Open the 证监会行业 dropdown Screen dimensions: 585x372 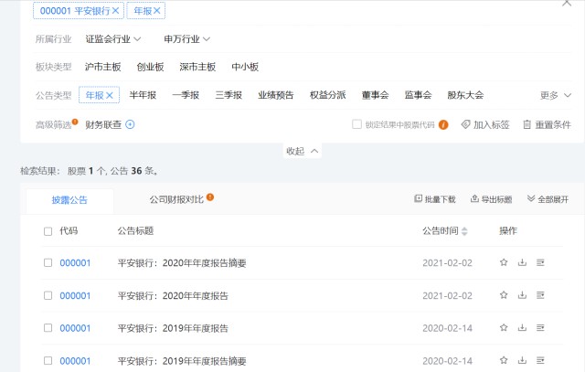pos(113,39)
